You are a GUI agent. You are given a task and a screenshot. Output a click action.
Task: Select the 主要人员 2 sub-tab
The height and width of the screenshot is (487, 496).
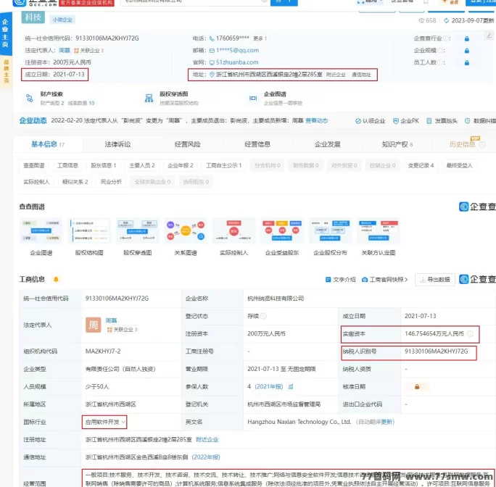click(x=142, y=165)
